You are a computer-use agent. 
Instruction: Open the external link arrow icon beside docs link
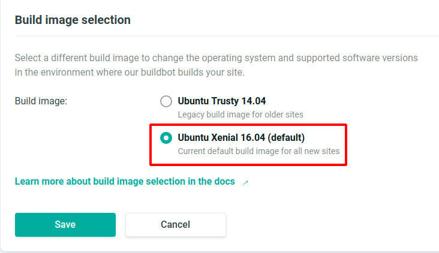(x=245, y=183)
